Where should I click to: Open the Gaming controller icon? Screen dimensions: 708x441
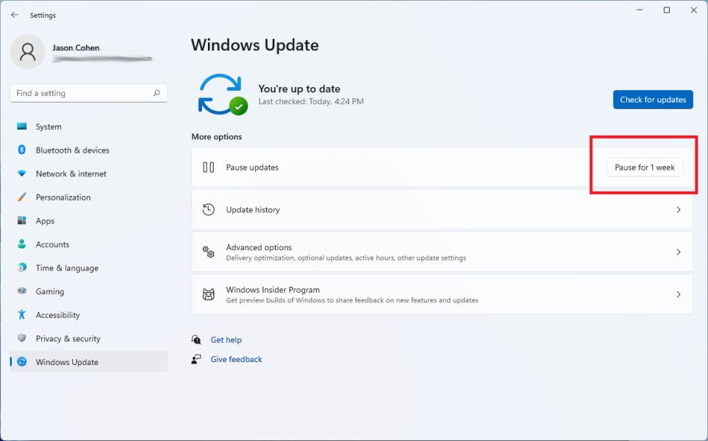(22, 291)
